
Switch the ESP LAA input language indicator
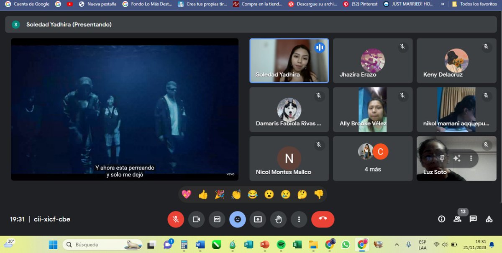pos(423,245)
